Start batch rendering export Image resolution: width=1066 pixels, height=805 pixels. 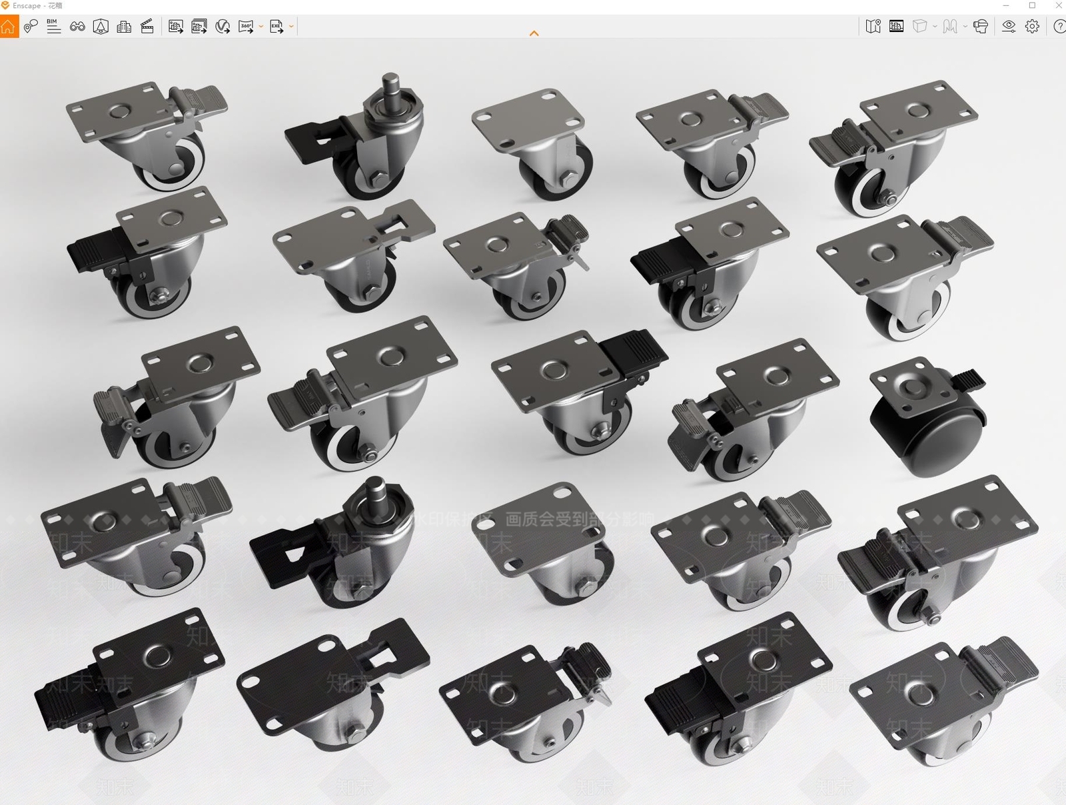tap(199, 27)
